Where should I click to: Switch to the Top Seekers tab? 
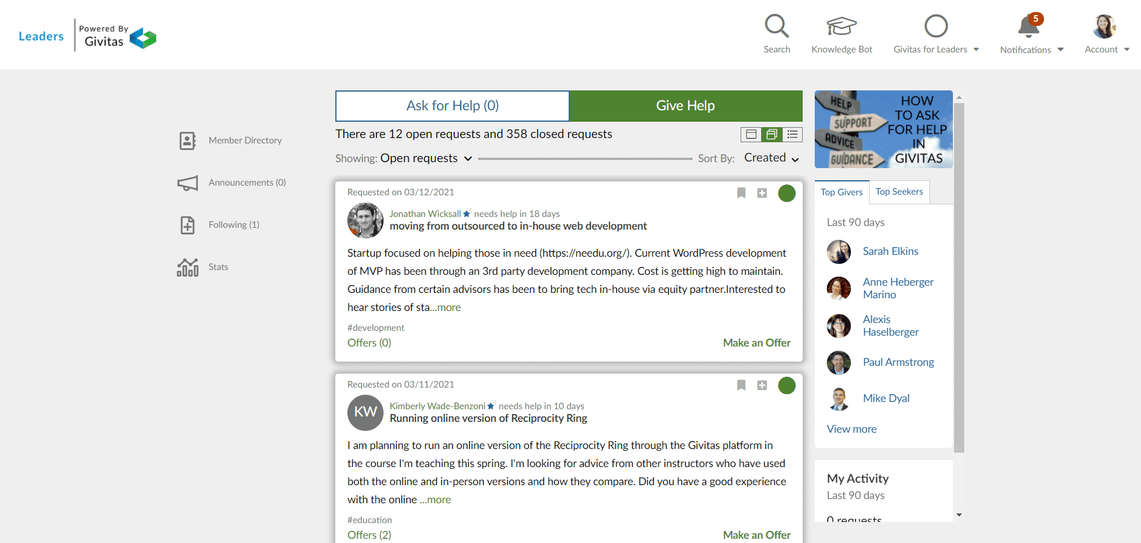click(x=899, y=192)
